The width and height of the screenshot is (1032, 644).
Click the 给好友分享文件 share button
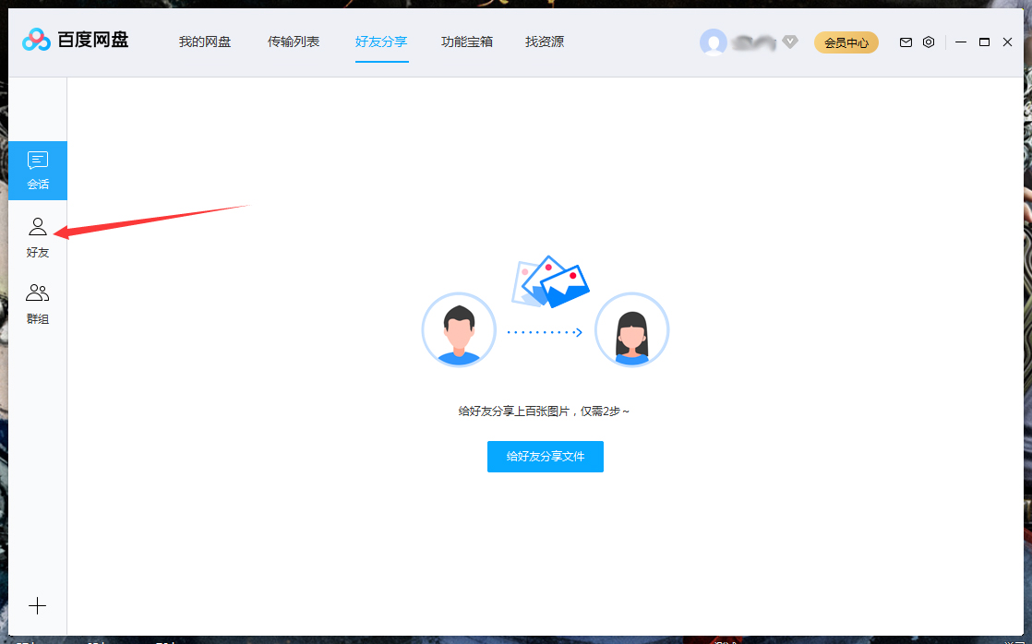click(546, 456)
